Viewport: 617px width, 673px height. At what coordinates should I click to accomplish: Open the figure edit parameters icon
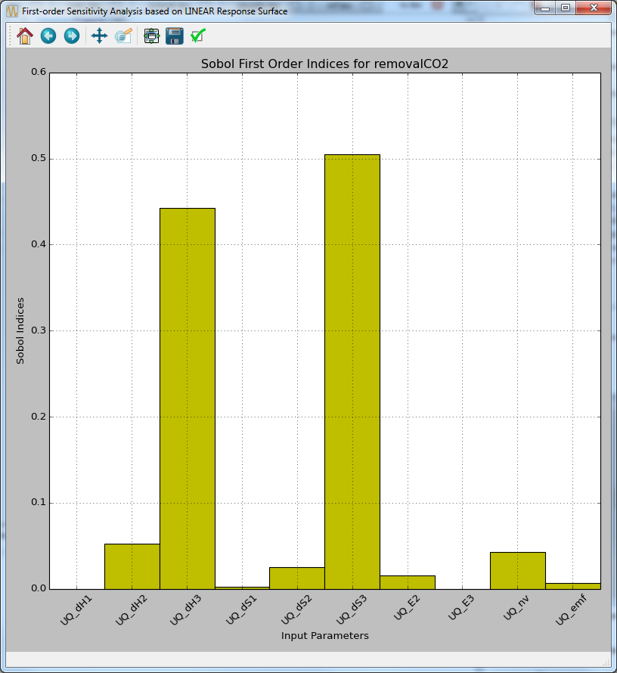point(123,36)
